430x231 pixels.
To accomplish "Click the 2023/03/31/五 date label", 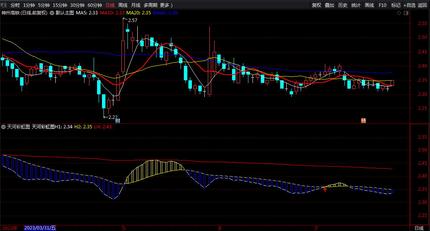I will click(40, 228).
